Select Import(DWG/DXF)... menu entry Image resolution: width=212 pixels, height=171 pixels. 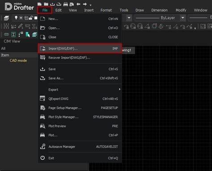(x=80, y=48)
